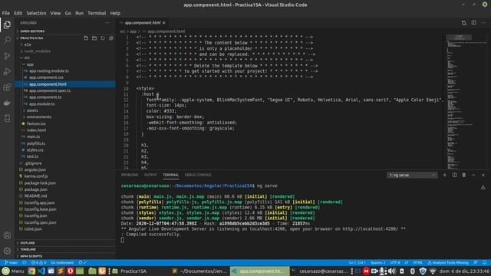Open the Terminal menu
The width and height of the screenshot is (491, 276).
[x=97, y=13]
